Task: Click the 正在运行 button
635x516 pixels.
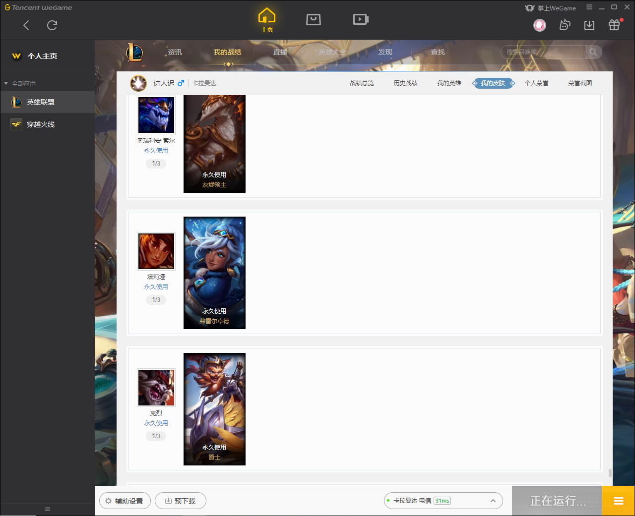Action: pyautogui.click(x=557, y=501)
